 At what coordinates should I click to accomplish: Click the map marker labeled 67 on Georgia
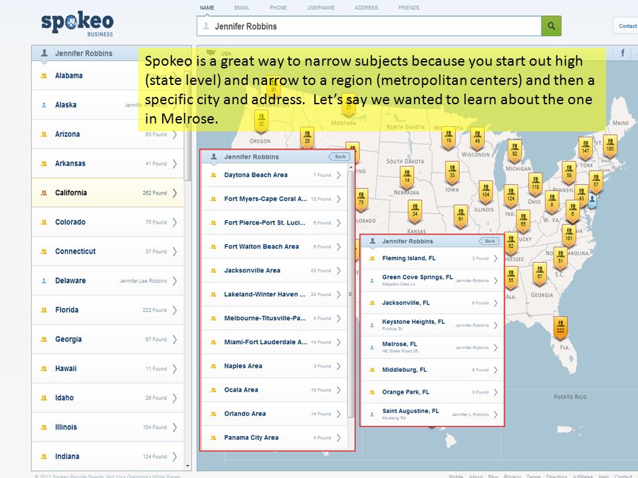pos(540,274)
